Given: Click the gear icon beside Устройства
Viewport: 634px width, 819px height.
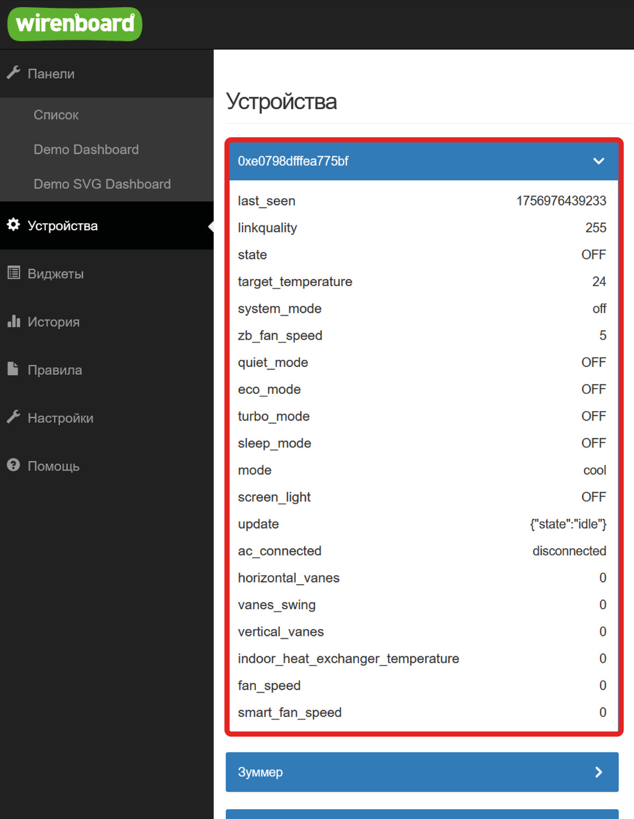Looking at the screenshot, I should click(x=14, y=225).
